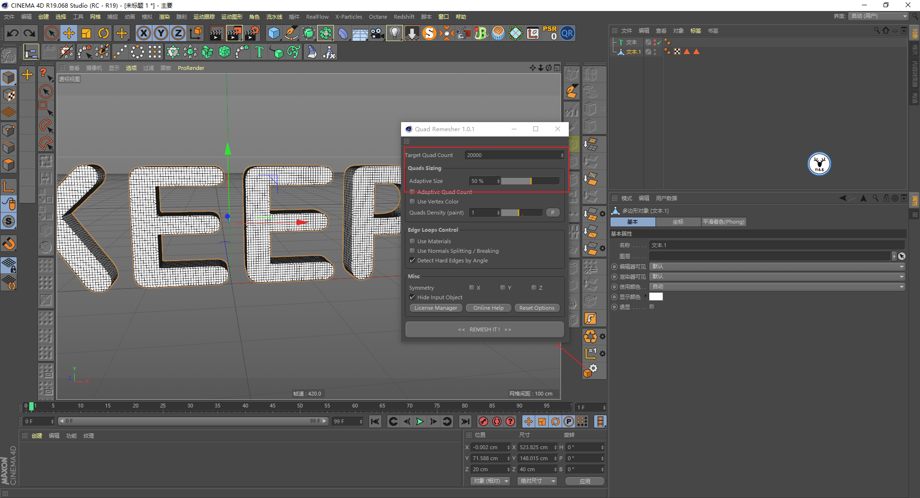
Task: Click the Light bulb object icon
Action: [x=394, y=34]
